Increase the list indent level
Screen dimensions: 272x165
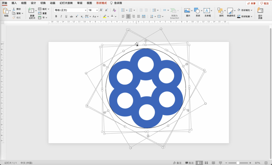click(146, 10)
